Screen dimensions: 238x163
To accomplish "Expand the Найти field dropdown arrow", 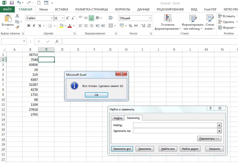I will tap(220, 125).
